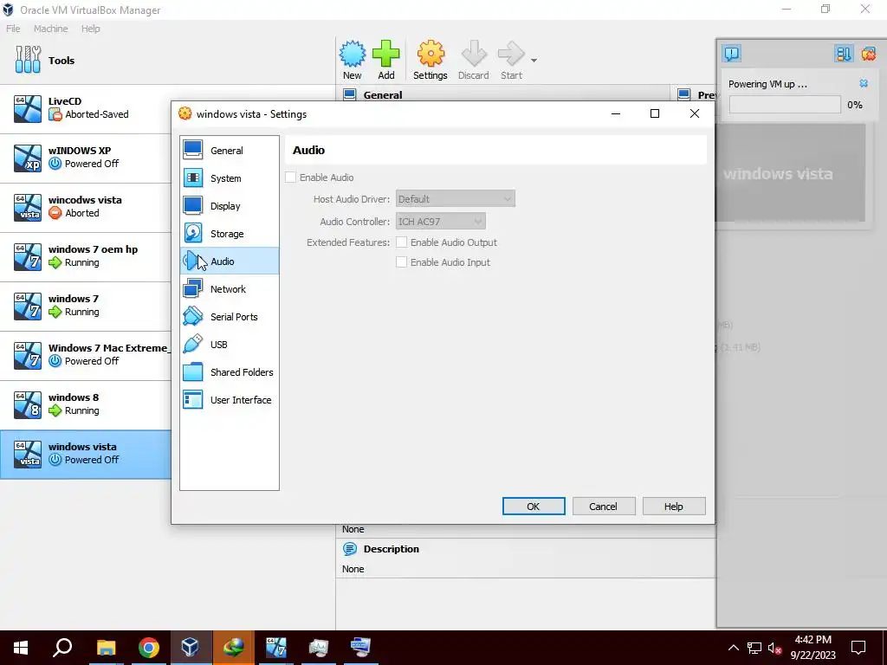This screenshot has height=665, width=887.
Task: Click the muted speaker tray icon
Action: 775,648
